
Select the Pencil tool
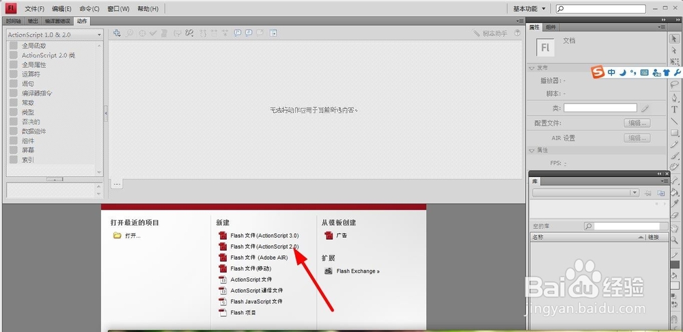(x=674, y=144)
